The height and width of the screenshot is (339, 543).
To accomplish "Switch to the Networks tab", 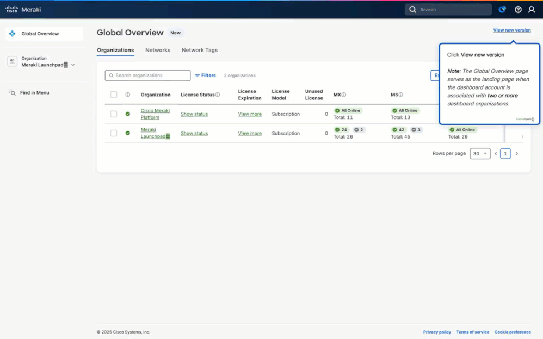I will pyautogui.click(x=158, y=49).
